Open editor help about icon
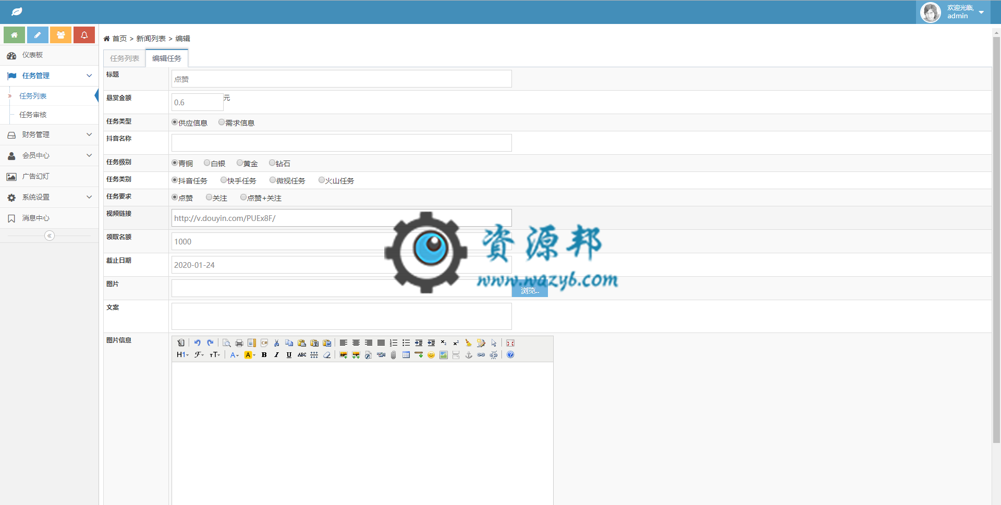The image size is (1001, 505). pos(510,355)
